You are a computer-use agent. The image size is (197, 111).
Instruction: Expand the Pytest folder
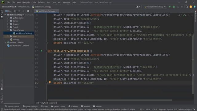(x=8, y=27)
